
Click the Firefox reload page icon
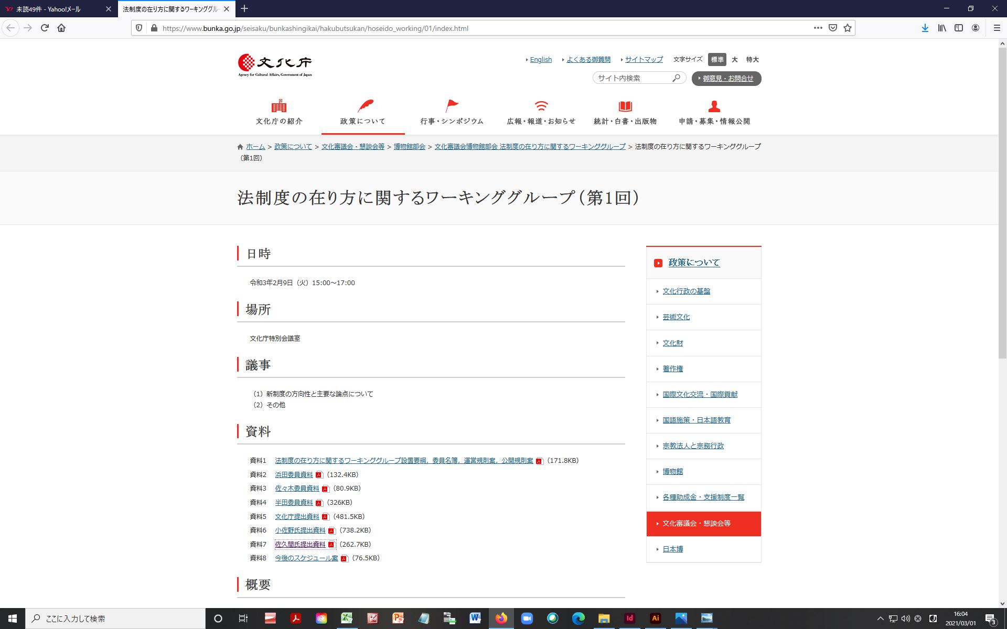[45, 28]
